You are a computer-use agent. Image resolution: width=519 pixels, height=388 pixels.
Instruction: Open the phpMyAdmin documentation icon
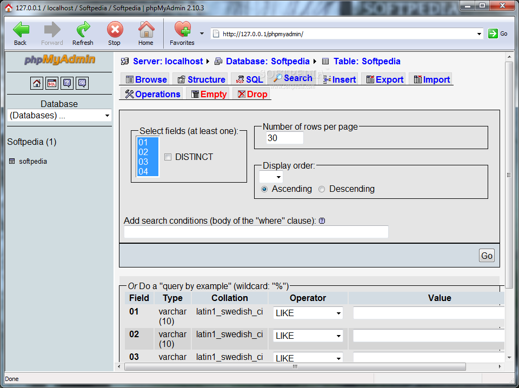[67, 83]
